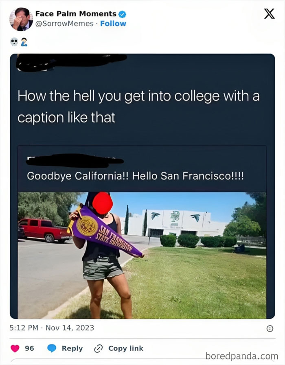Image resolution: width=285 pixels, height=365 pixels.
Task: Click the Reply button text
Action: tap(72, 348)
